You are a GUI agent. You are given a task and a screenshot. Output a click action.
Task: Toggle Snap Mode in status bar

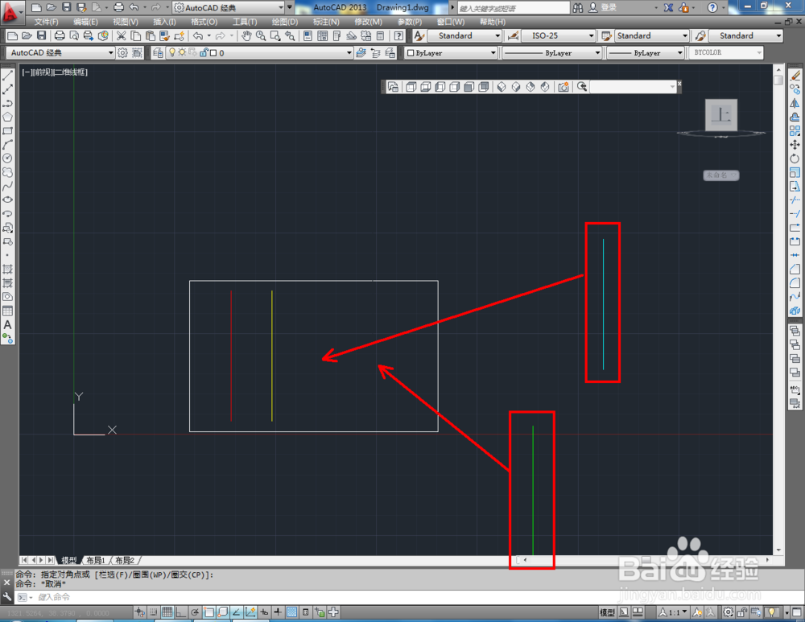click(154, 612)
